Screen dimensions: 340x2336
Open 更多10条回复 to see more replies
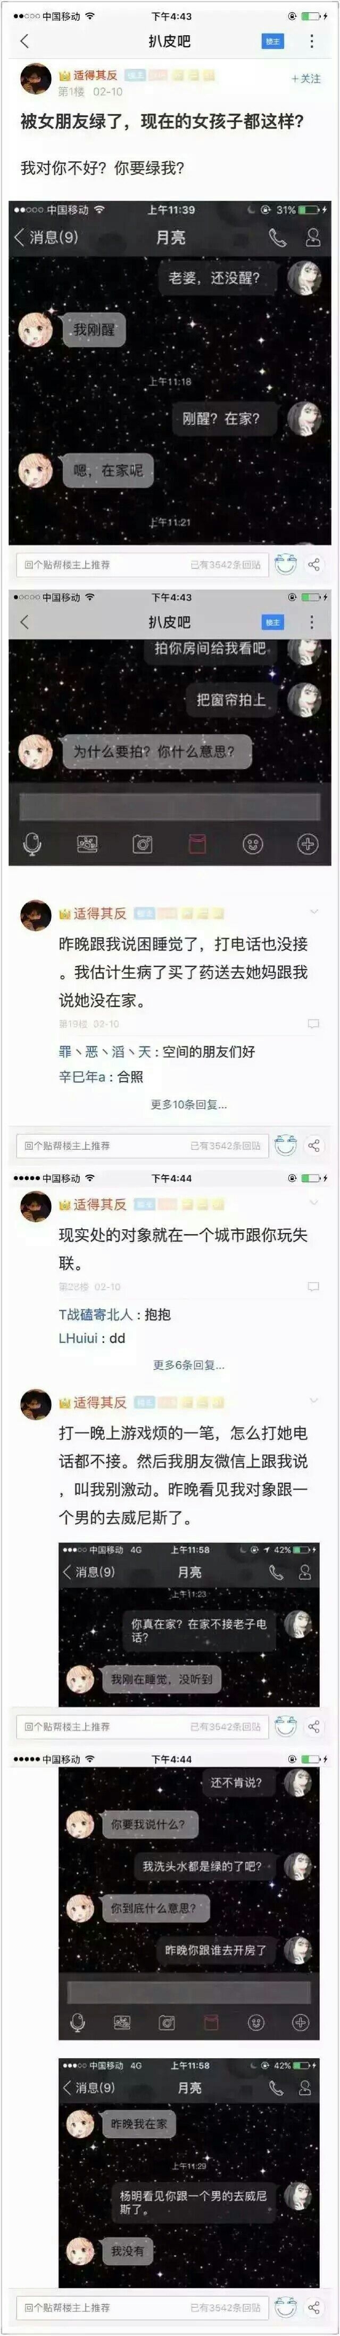pos(188,1105)
